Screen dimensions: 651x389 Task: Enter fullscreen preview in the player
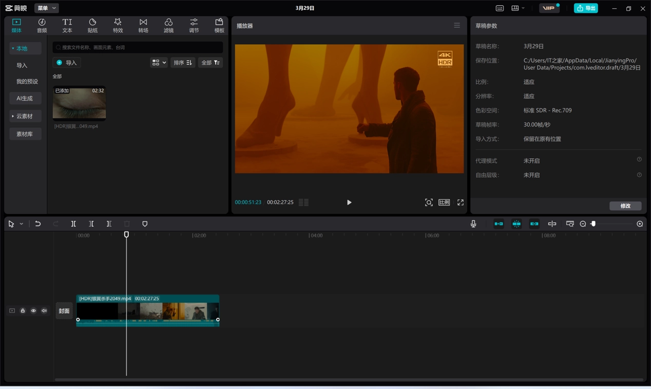coord(461,202)
